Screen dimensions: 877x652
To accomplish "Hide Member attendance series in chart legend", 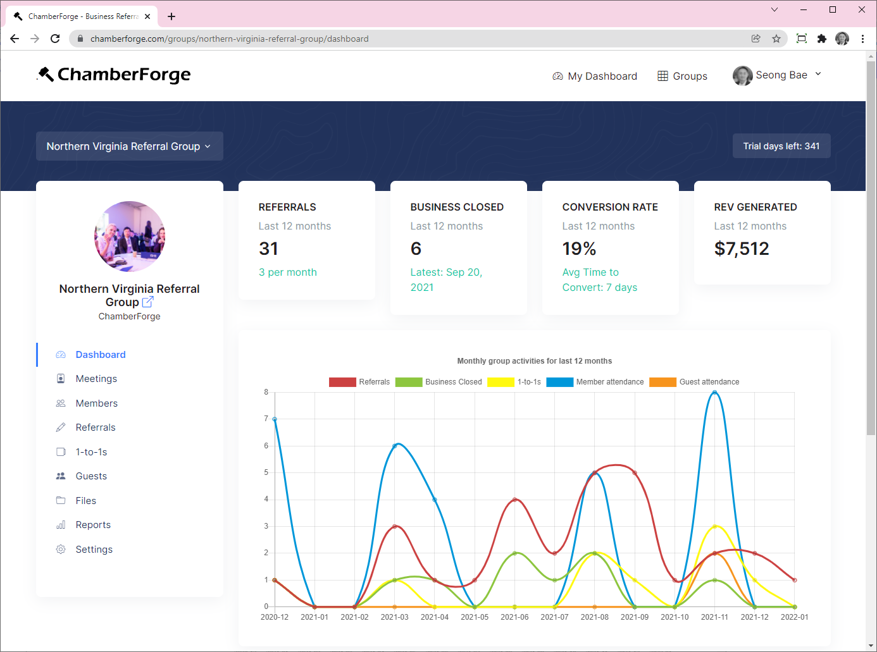I will pyautogui.click(x=595, y=382).
